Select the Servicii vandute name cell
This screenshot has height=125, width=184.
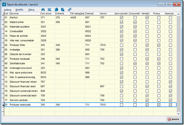[x=25, y=100]
